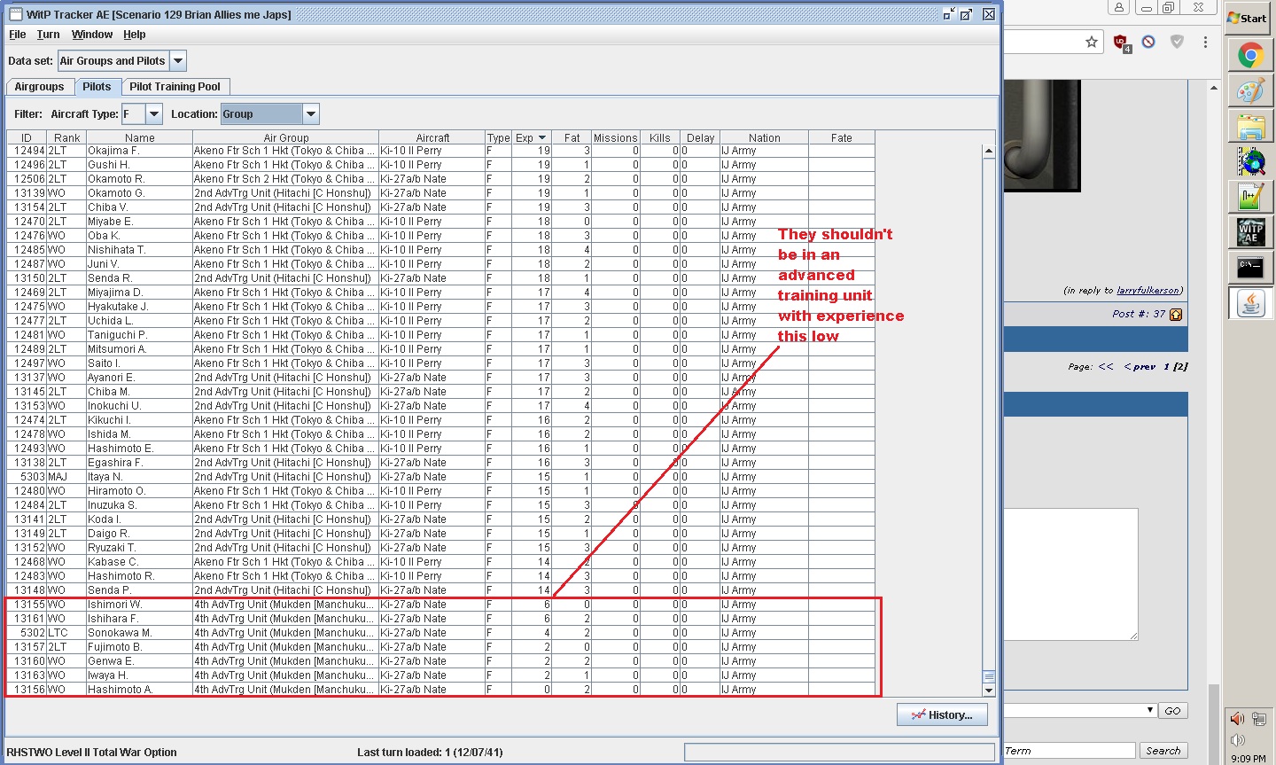The image size is (1276, 765).
Task: Click the network tray icon
Action: click(x=1258, y=719)
